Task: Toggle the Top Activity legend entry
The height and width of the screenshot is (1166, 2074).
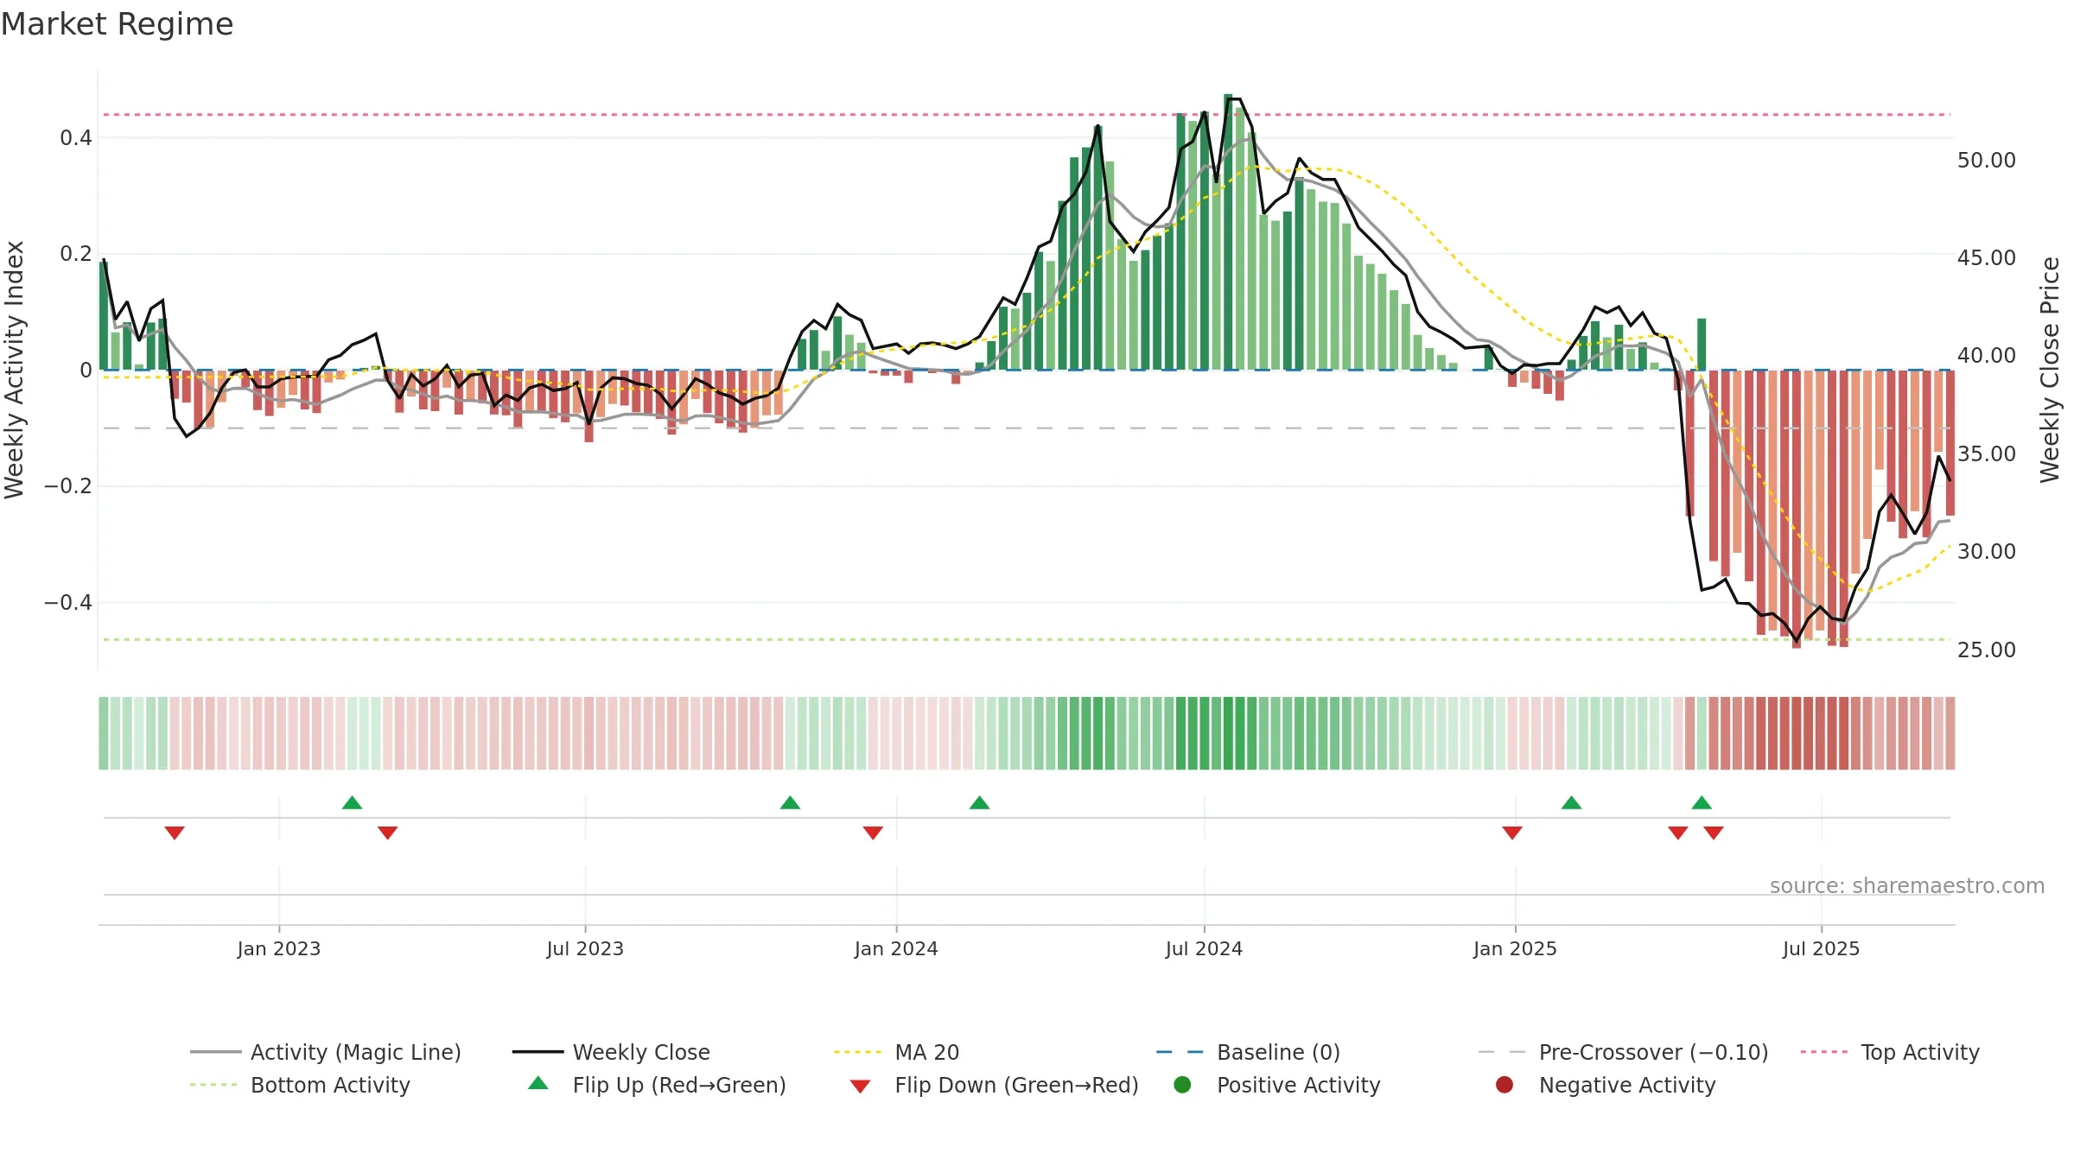Action: [x=1889, y=1052]
